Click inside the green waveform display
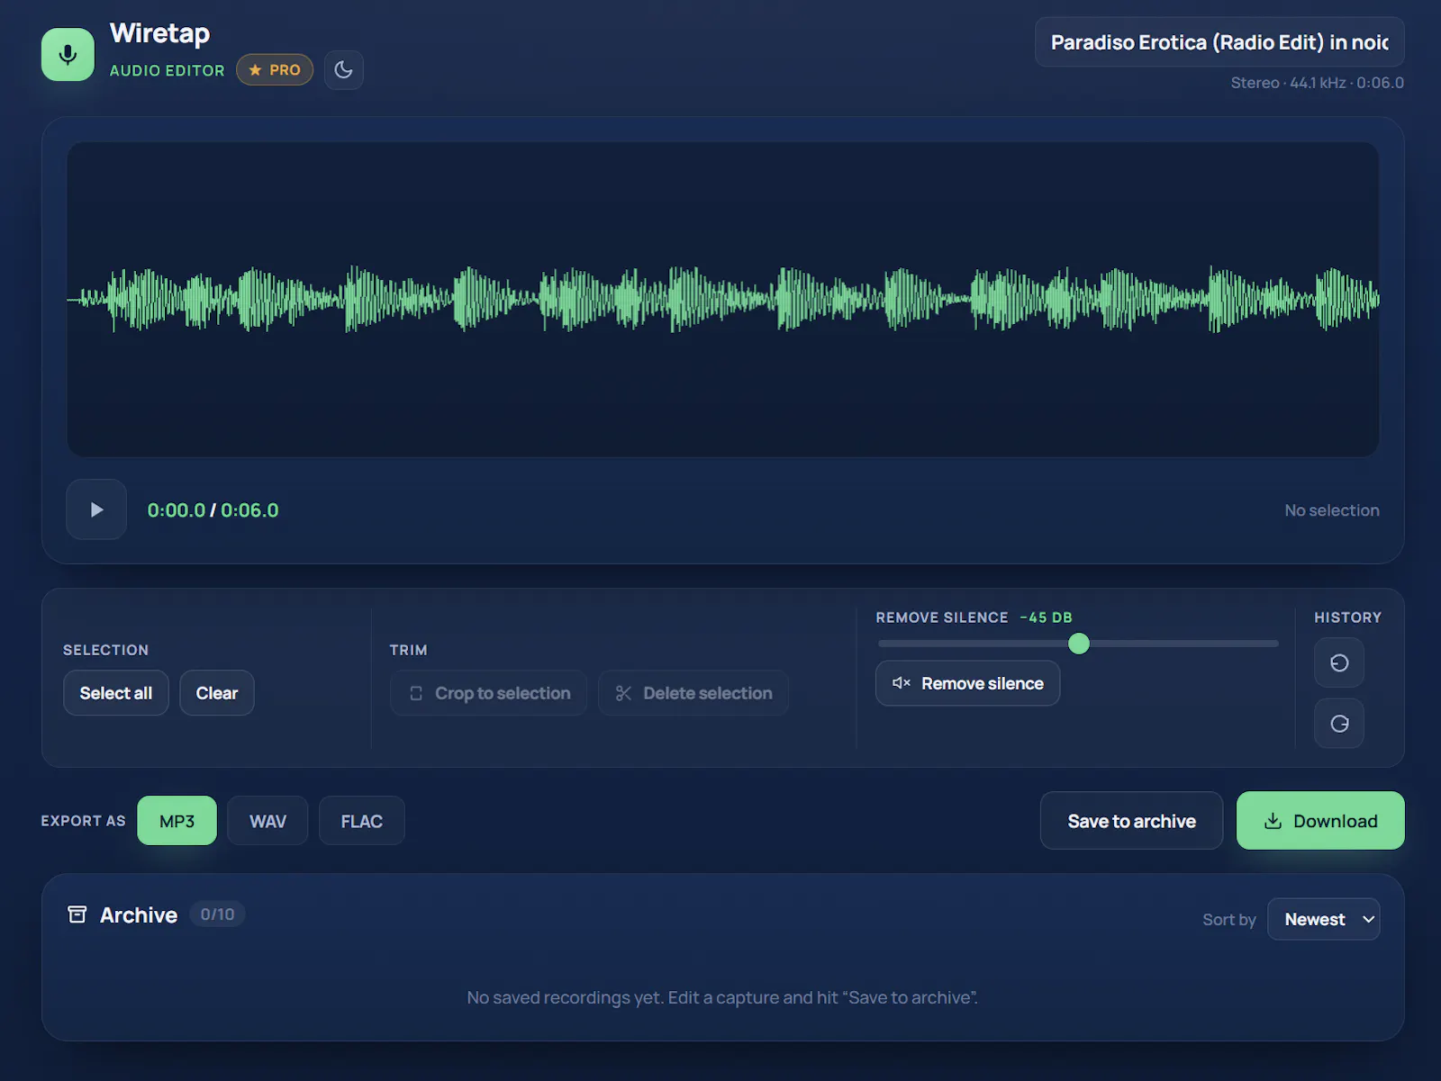 point(722,299)
